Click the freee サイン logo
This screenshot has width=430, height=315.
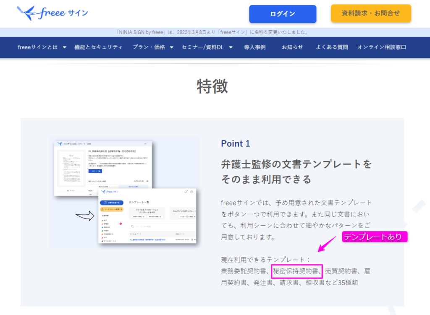click(52, 13)
